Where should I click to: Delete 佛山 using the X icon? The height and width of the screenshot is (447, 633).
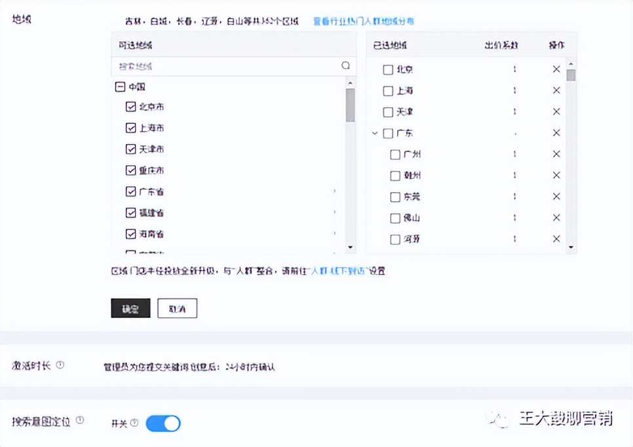pyautogui.click(x=556, y=218)
